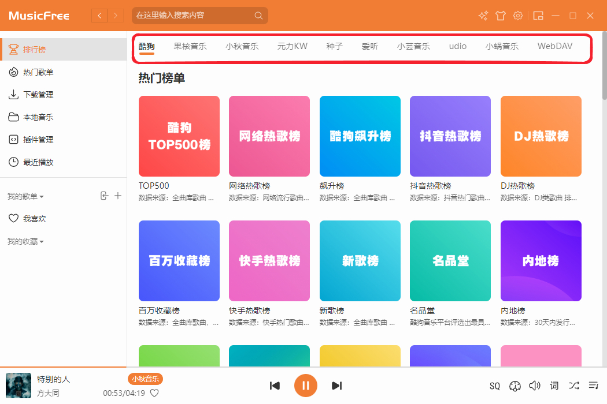
Task: Click the 飙升榜 chart title text
Action: (x=332, y=186)
